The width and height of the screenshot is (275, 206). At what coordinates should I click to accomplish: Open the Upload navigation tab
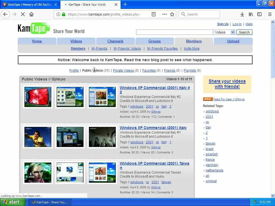point(233,41)
